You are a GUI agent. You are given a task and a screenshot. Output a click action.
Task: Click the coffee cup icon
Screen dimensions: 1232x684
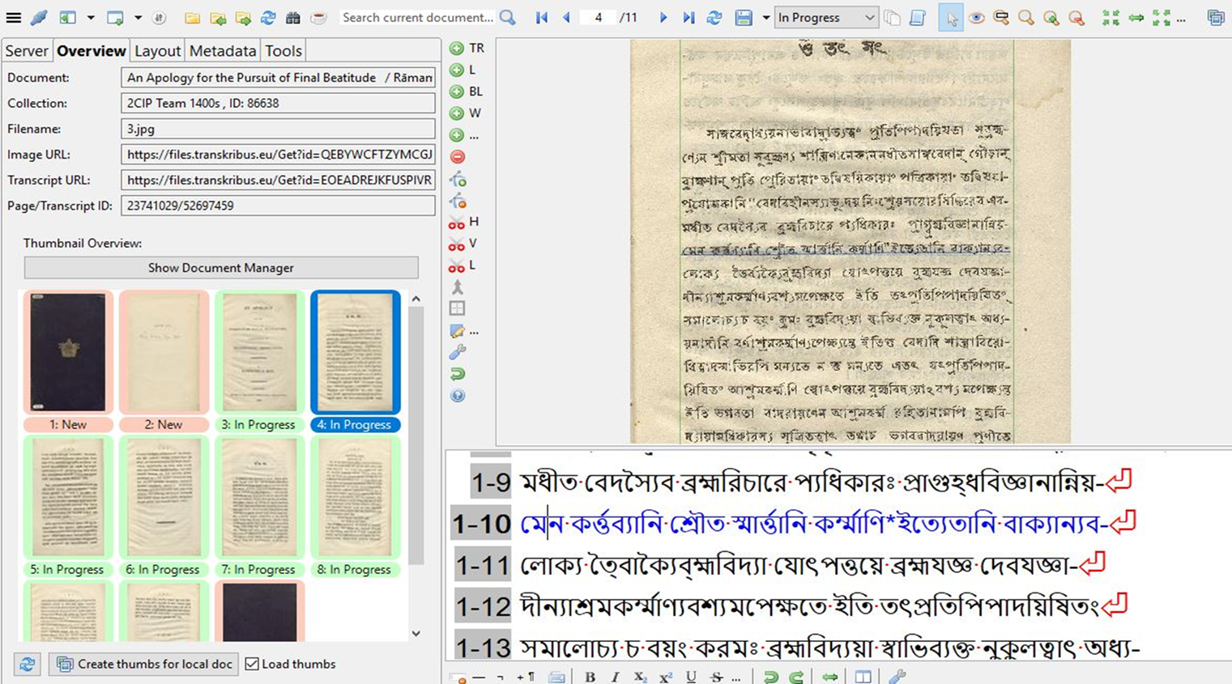click(318, 17)
